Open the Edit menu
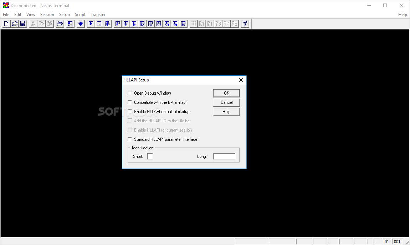This screenshot has width=410, height=245. [18, 14]
